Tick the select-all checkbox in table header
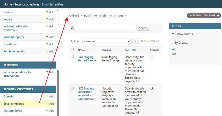Screen dimensions: 222x116 (x=72, y=50)
